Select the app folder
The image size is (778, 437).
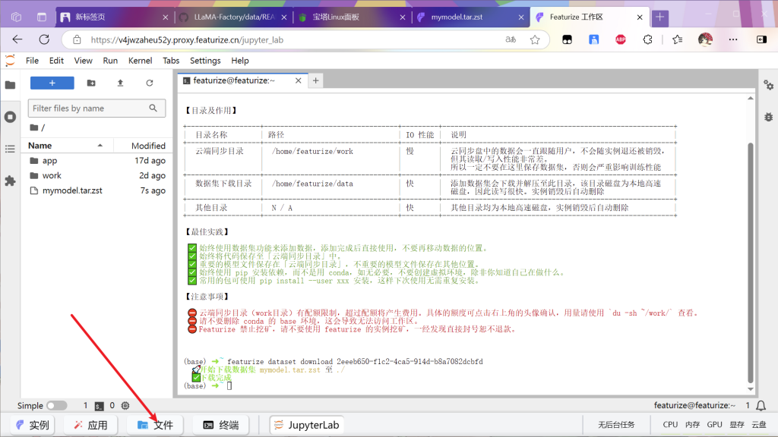96,161
